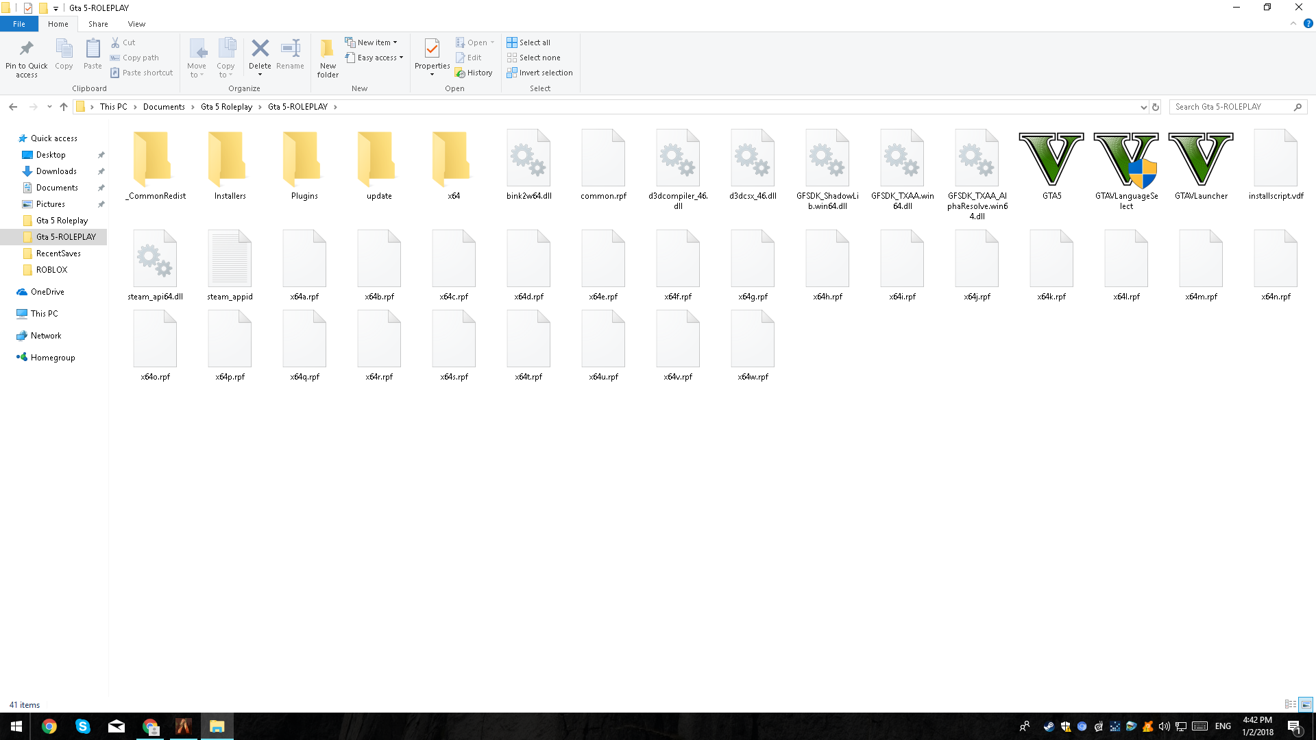Open Skype from the taskbar

point(83,726)
